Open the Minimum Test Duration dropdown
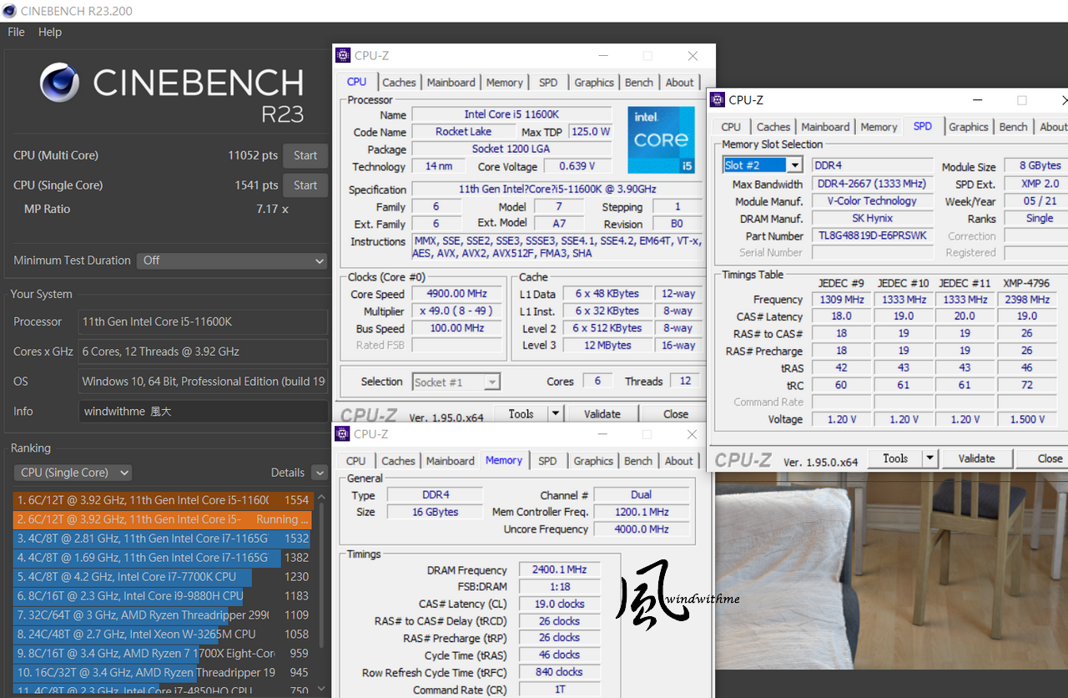Image resolution: width=1068 pixels, height=698 pixels. (232, 260)
